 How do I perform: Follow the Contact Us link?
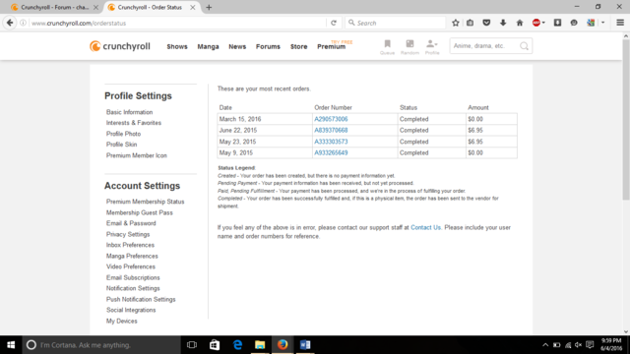click(425, 227)
